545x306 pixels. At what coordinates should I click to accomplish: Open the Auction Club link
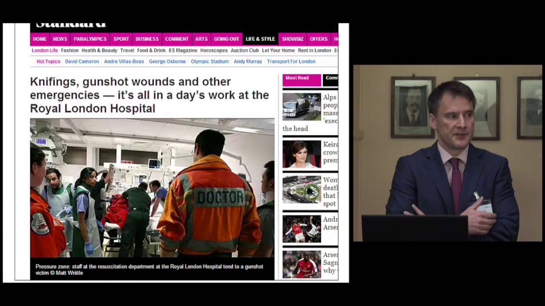(245, 50)
